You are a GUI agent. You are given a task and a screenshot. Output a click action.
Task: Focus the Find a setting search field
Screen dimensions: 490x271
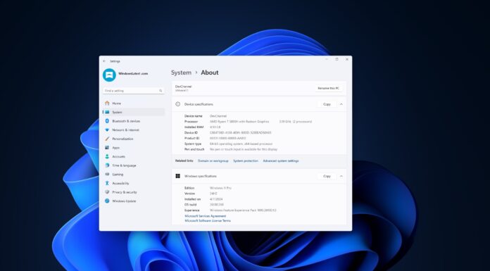[x=134, y=91]
